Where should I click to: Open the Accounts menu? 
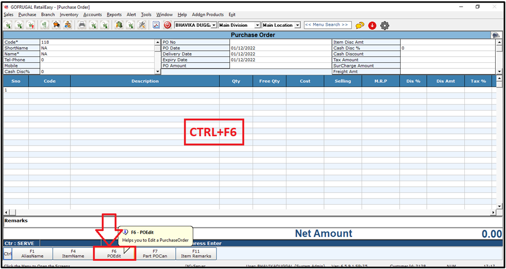pos(93,14)
